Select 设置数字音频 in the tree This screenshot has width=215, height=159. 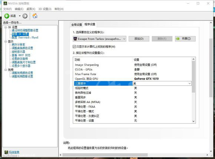tap(20, 59)
